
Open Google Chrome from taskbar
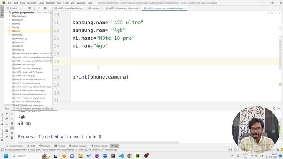[130, 156]
